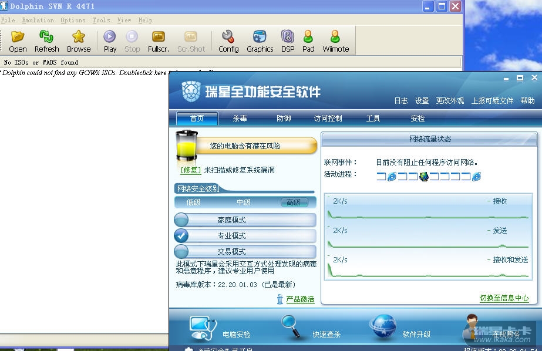
Task: Set network security level to 低级
Action: click(193, 203)
